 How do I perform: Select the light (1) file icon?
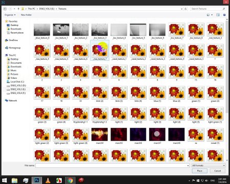click(x=119, y=114)
